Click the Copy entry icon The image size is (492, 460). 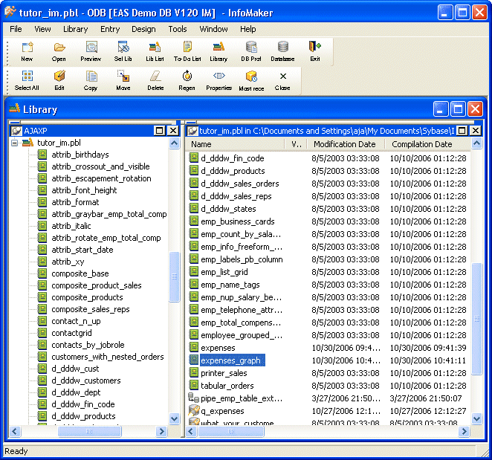coord(91,81)
